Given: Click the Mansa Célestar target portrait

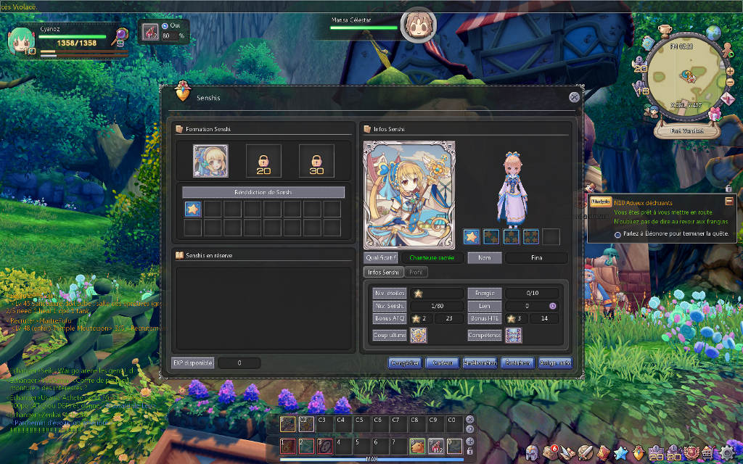Looking at the screenshot, I should pyautogui.click(x=419, y=25).
